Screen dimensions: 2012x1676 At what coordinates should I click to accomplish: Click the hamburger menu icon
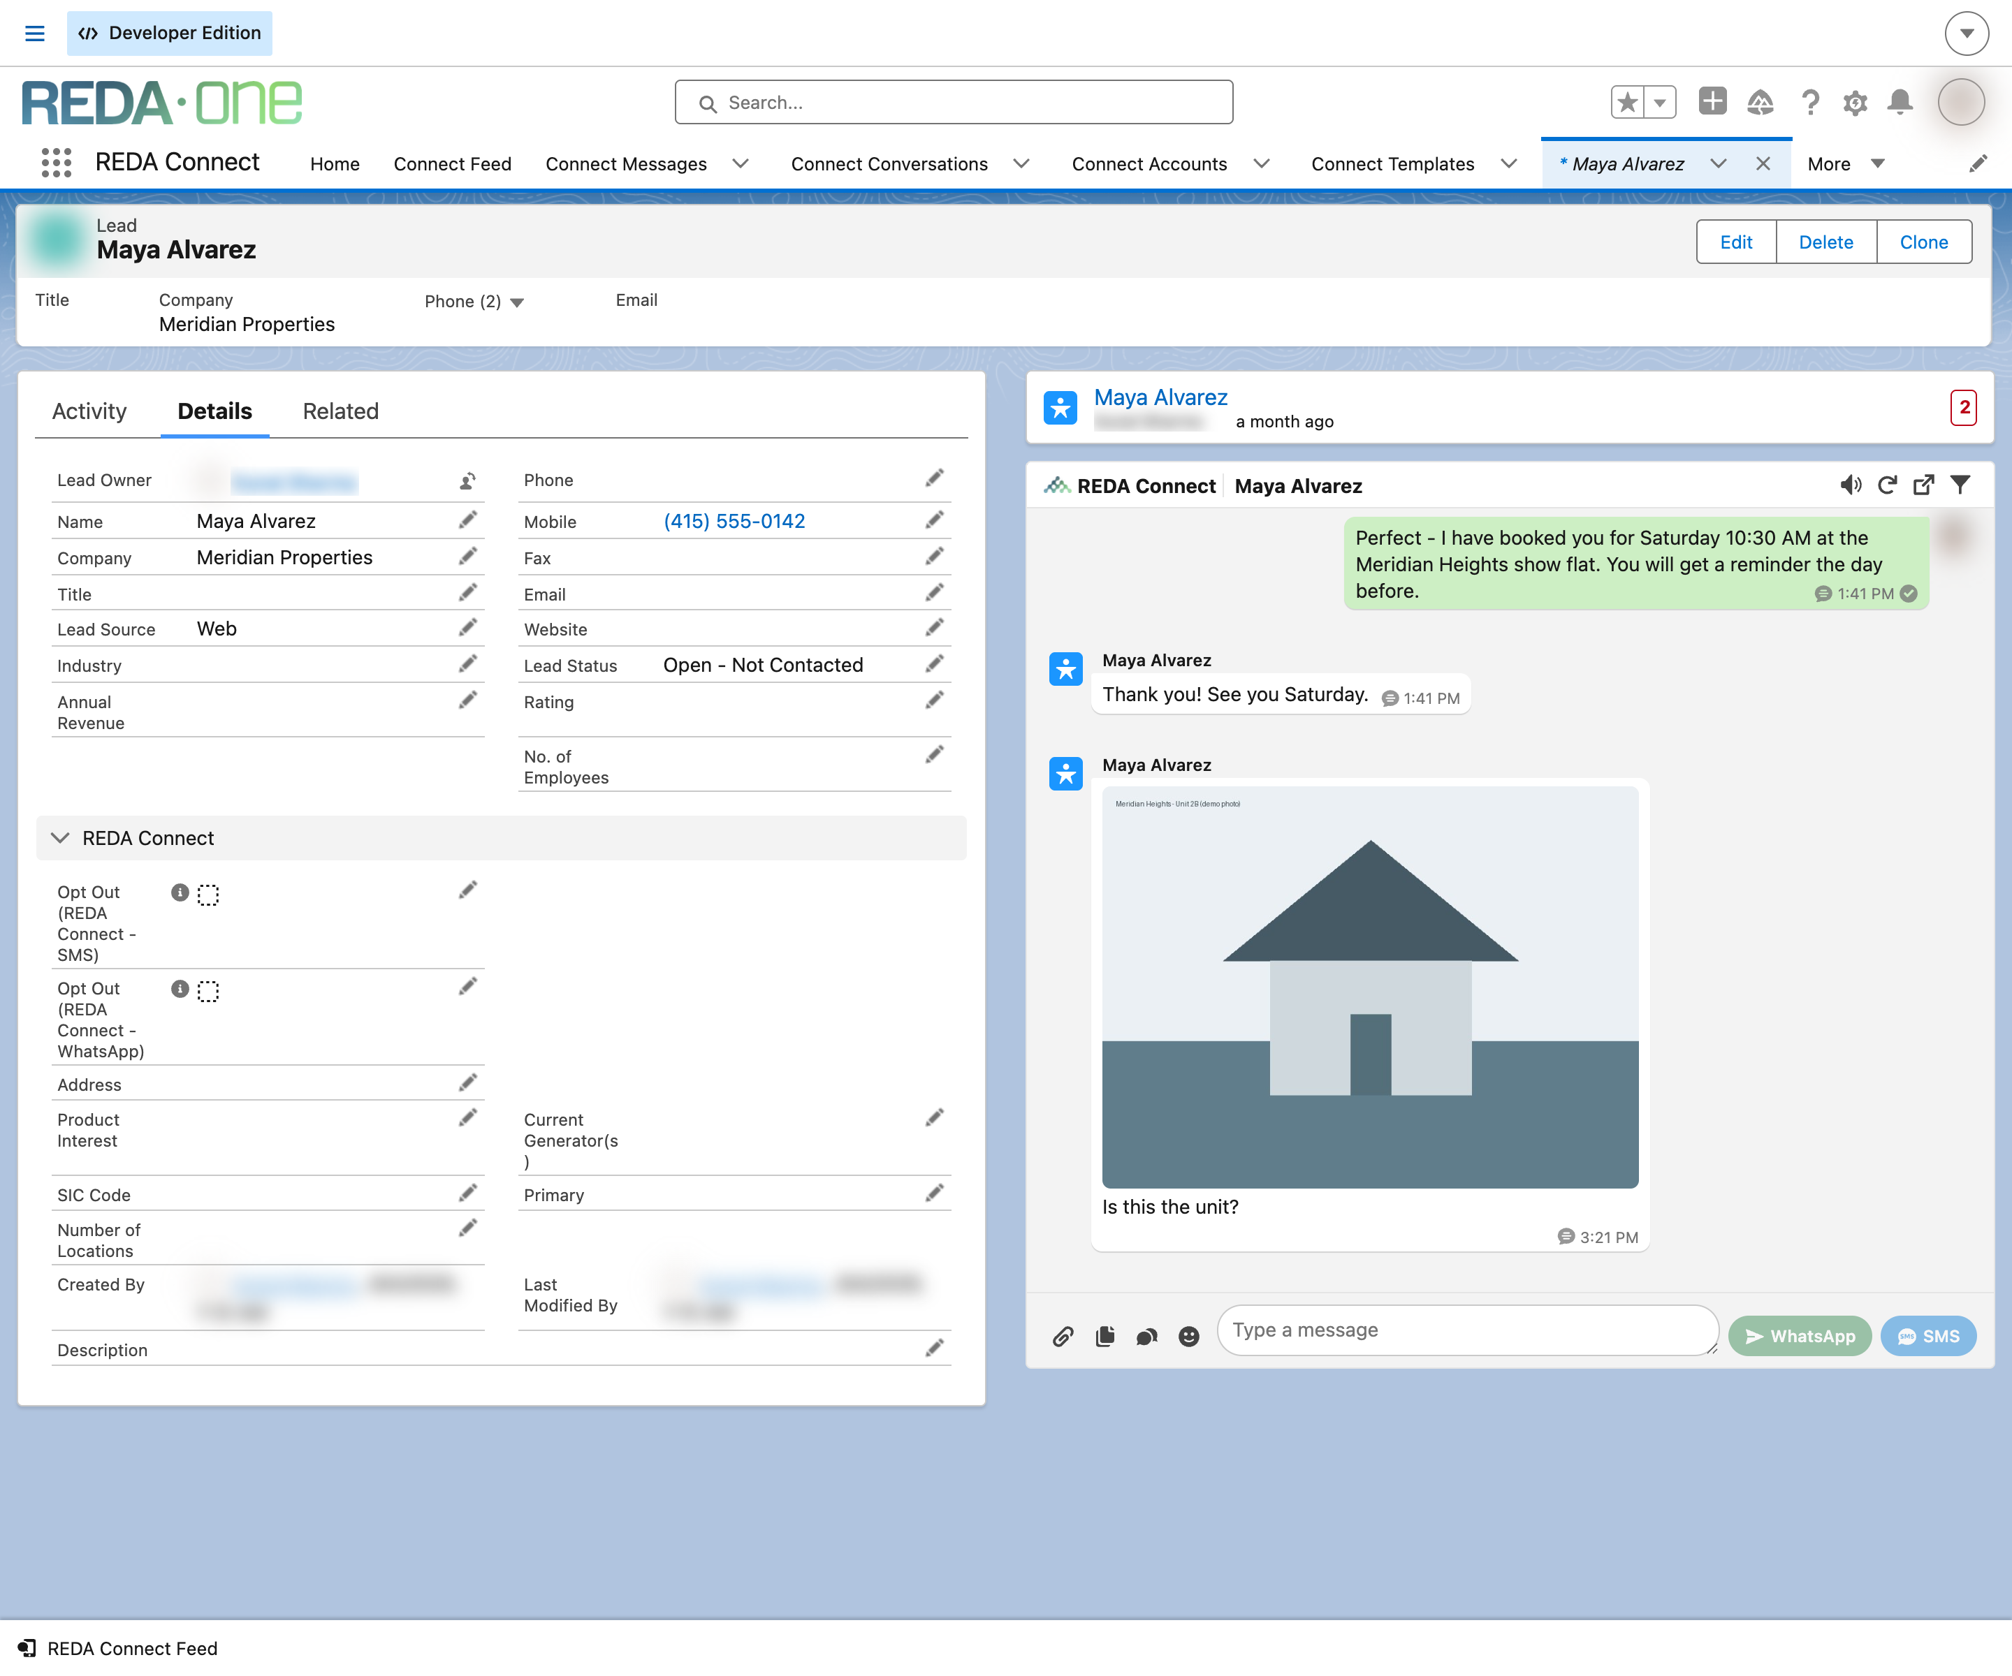[34, 34]
